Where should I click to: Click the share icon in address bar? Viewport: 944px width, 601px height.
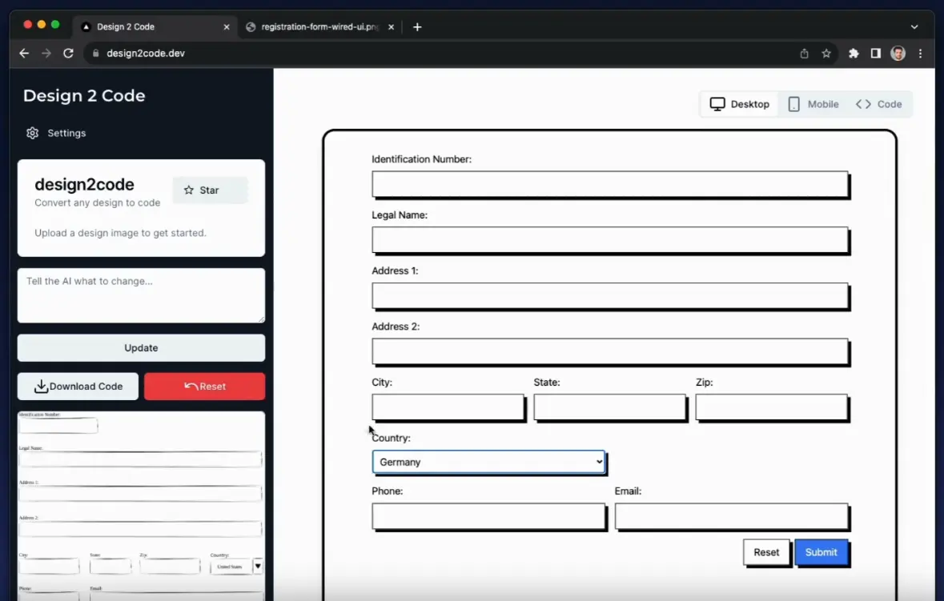[804, 54]
